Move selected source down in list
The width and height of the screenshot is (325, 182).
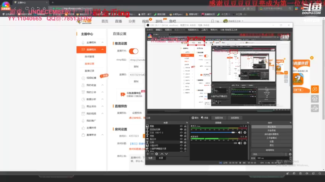(x=166, y=154)
